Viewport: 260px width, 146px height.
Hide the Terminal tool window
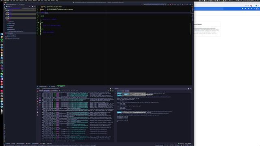point(191,89)
